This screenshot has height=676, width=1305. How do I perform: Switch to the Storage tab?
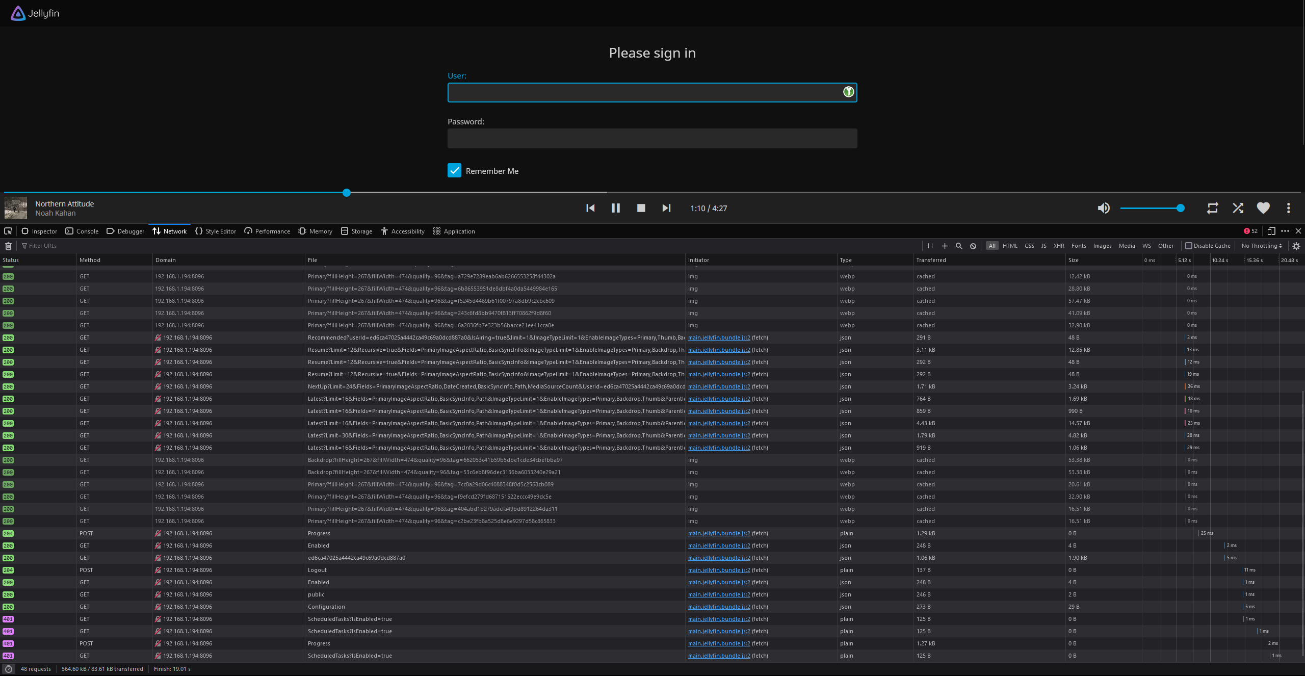point(356,231)
